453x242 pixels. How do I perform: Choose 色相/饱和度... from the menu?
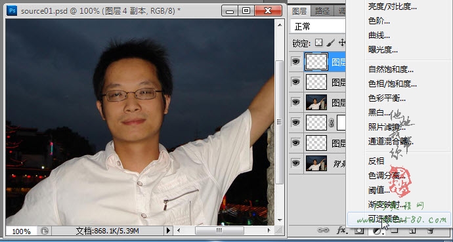pyautogui.click(x=393, y=84)
